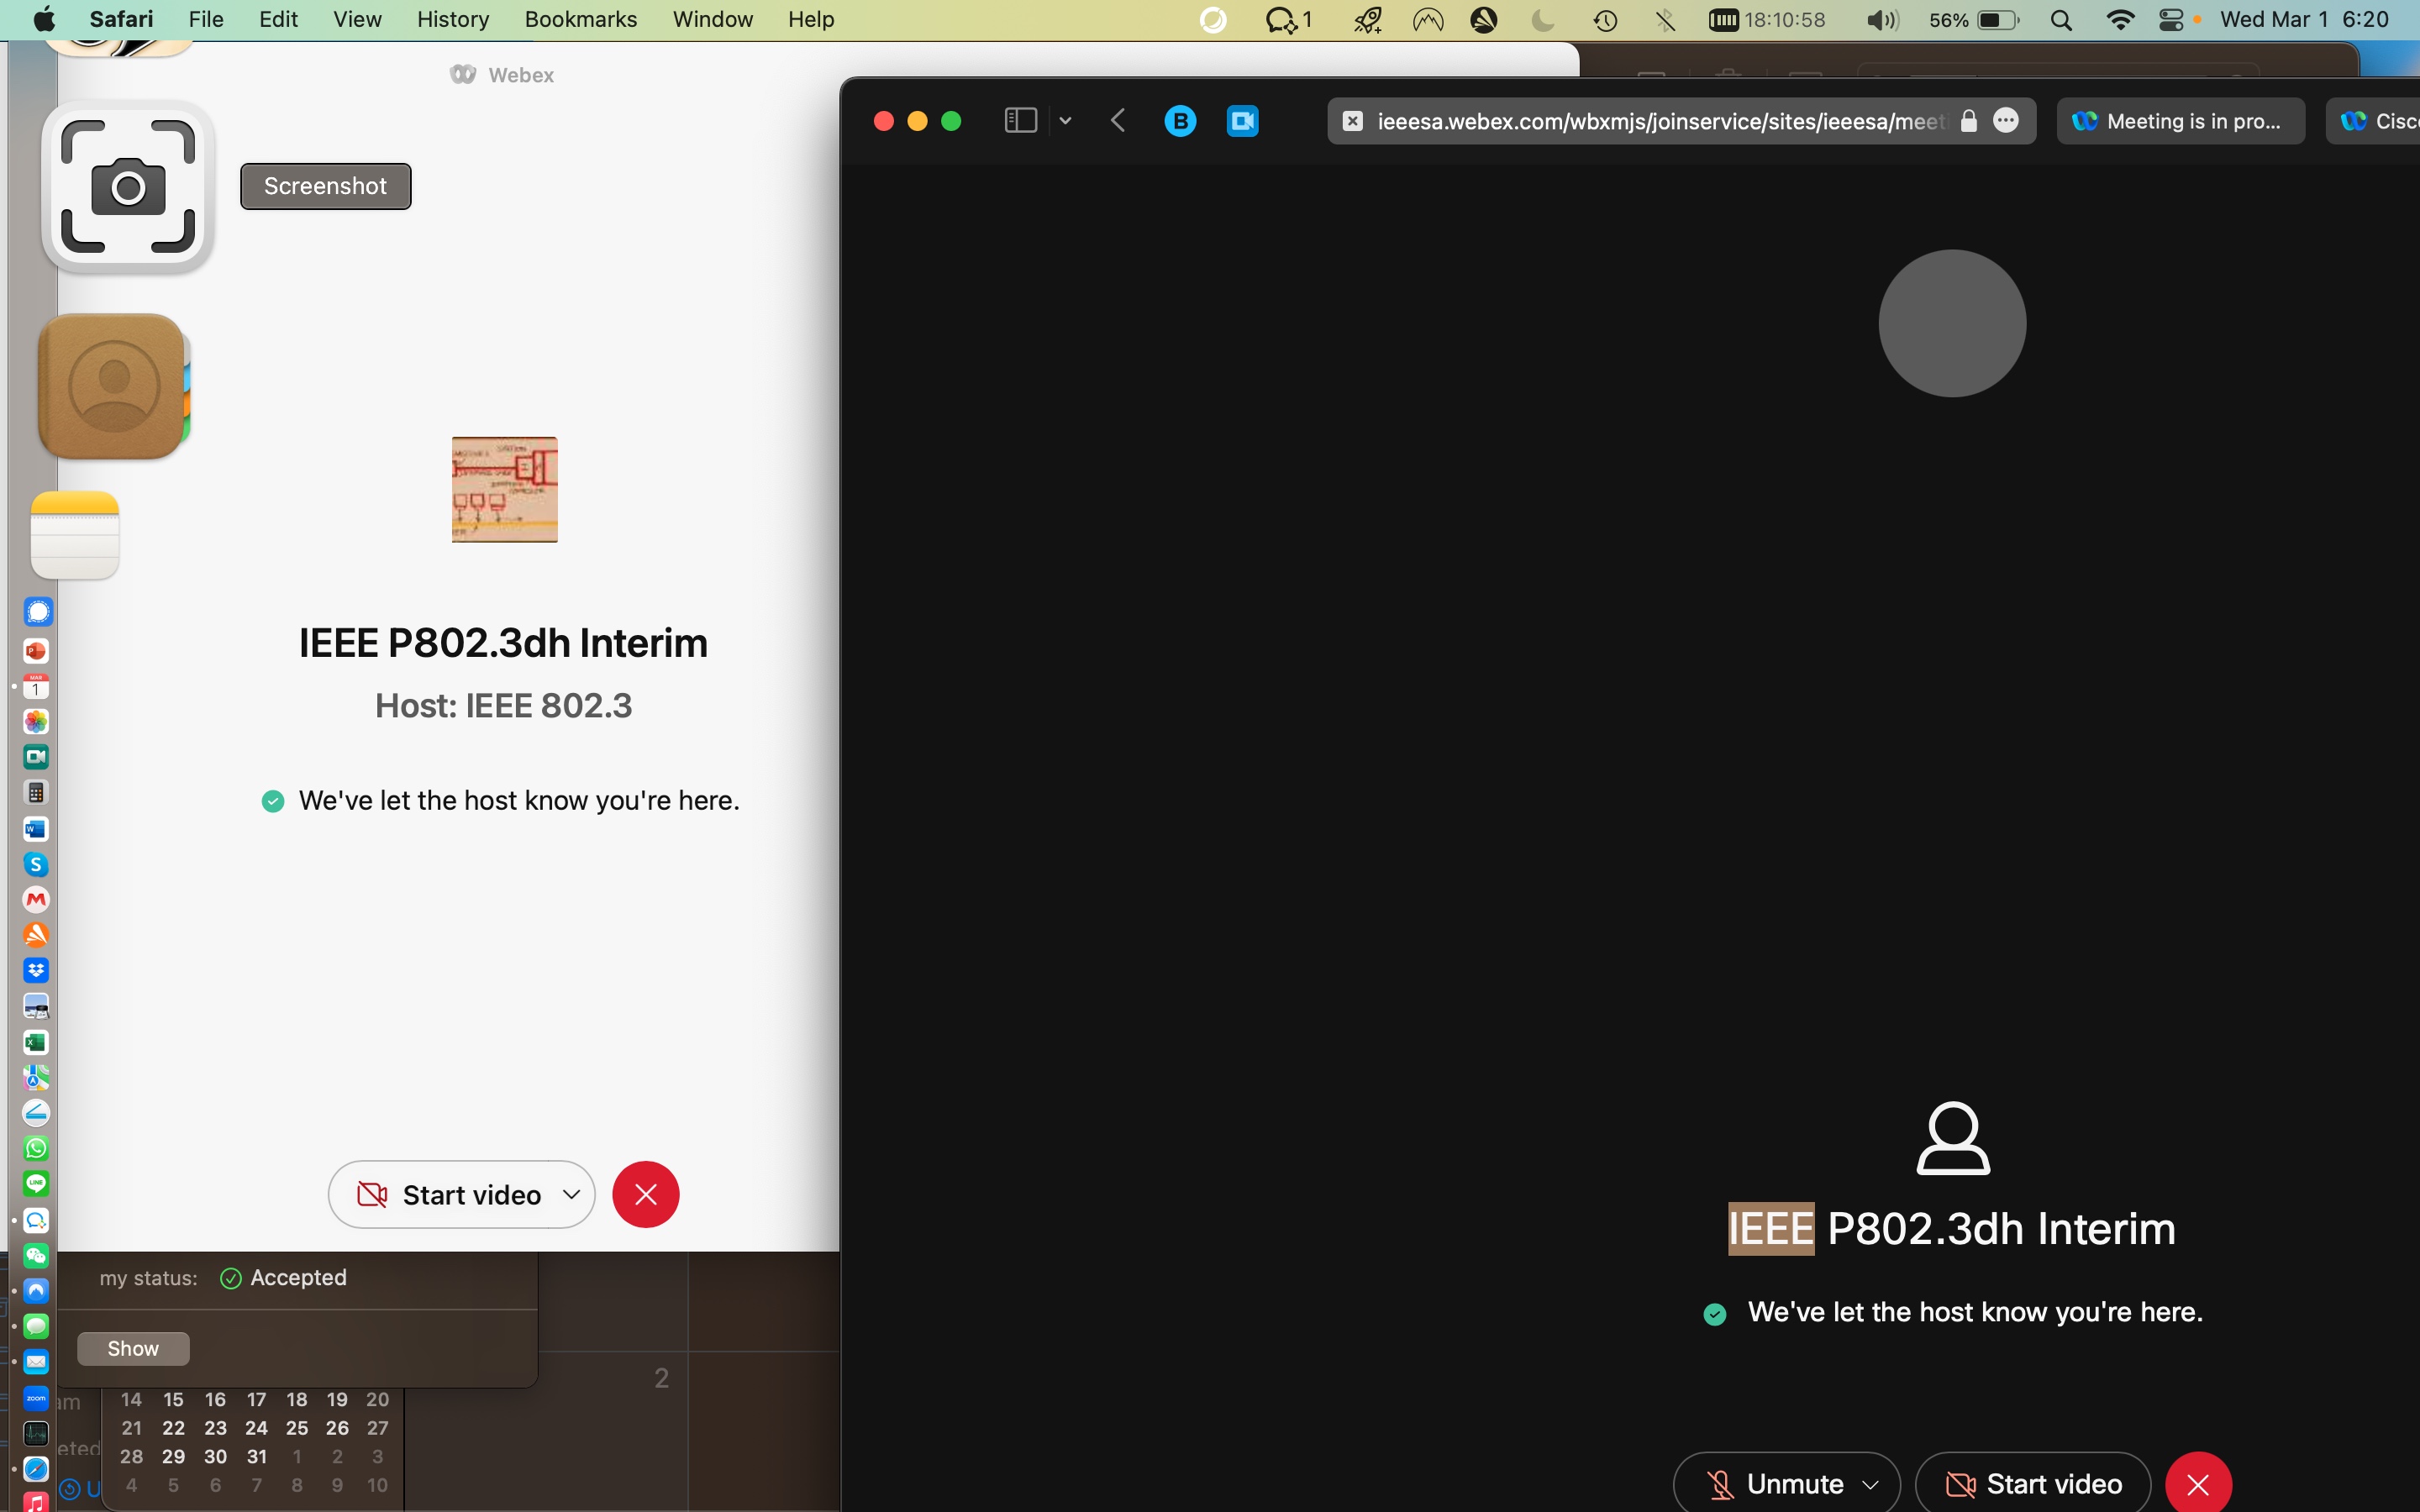Click the menu bar date and time

pos(2304,20)
